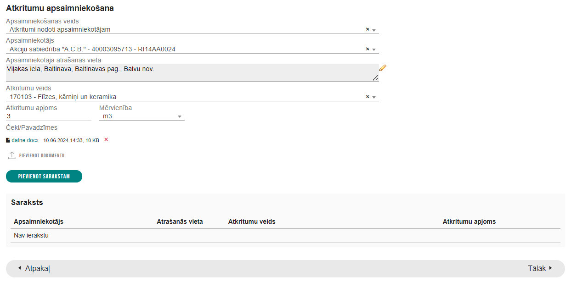Screen dimensions: 571x282
Task: Click the textarea resize handle icon
Action: tap(375, 78)
